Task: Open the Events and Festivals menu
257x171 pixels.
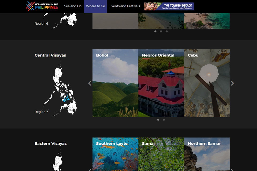Action: pyautogui.click(x=125, y=6)
